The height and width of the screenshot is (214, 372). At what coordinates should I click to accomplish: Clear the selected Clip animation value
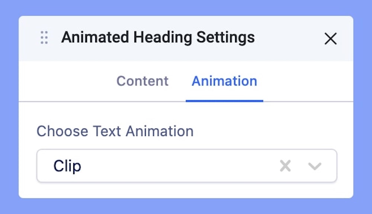pos(285,166)
